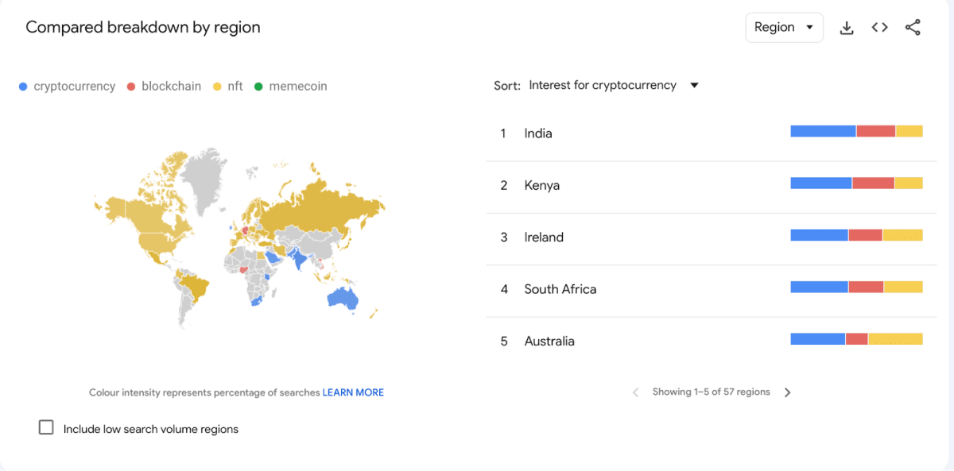The height and width of the screenshot is (471, 954).
Task: Click the nft legend label
Action: 235,87
